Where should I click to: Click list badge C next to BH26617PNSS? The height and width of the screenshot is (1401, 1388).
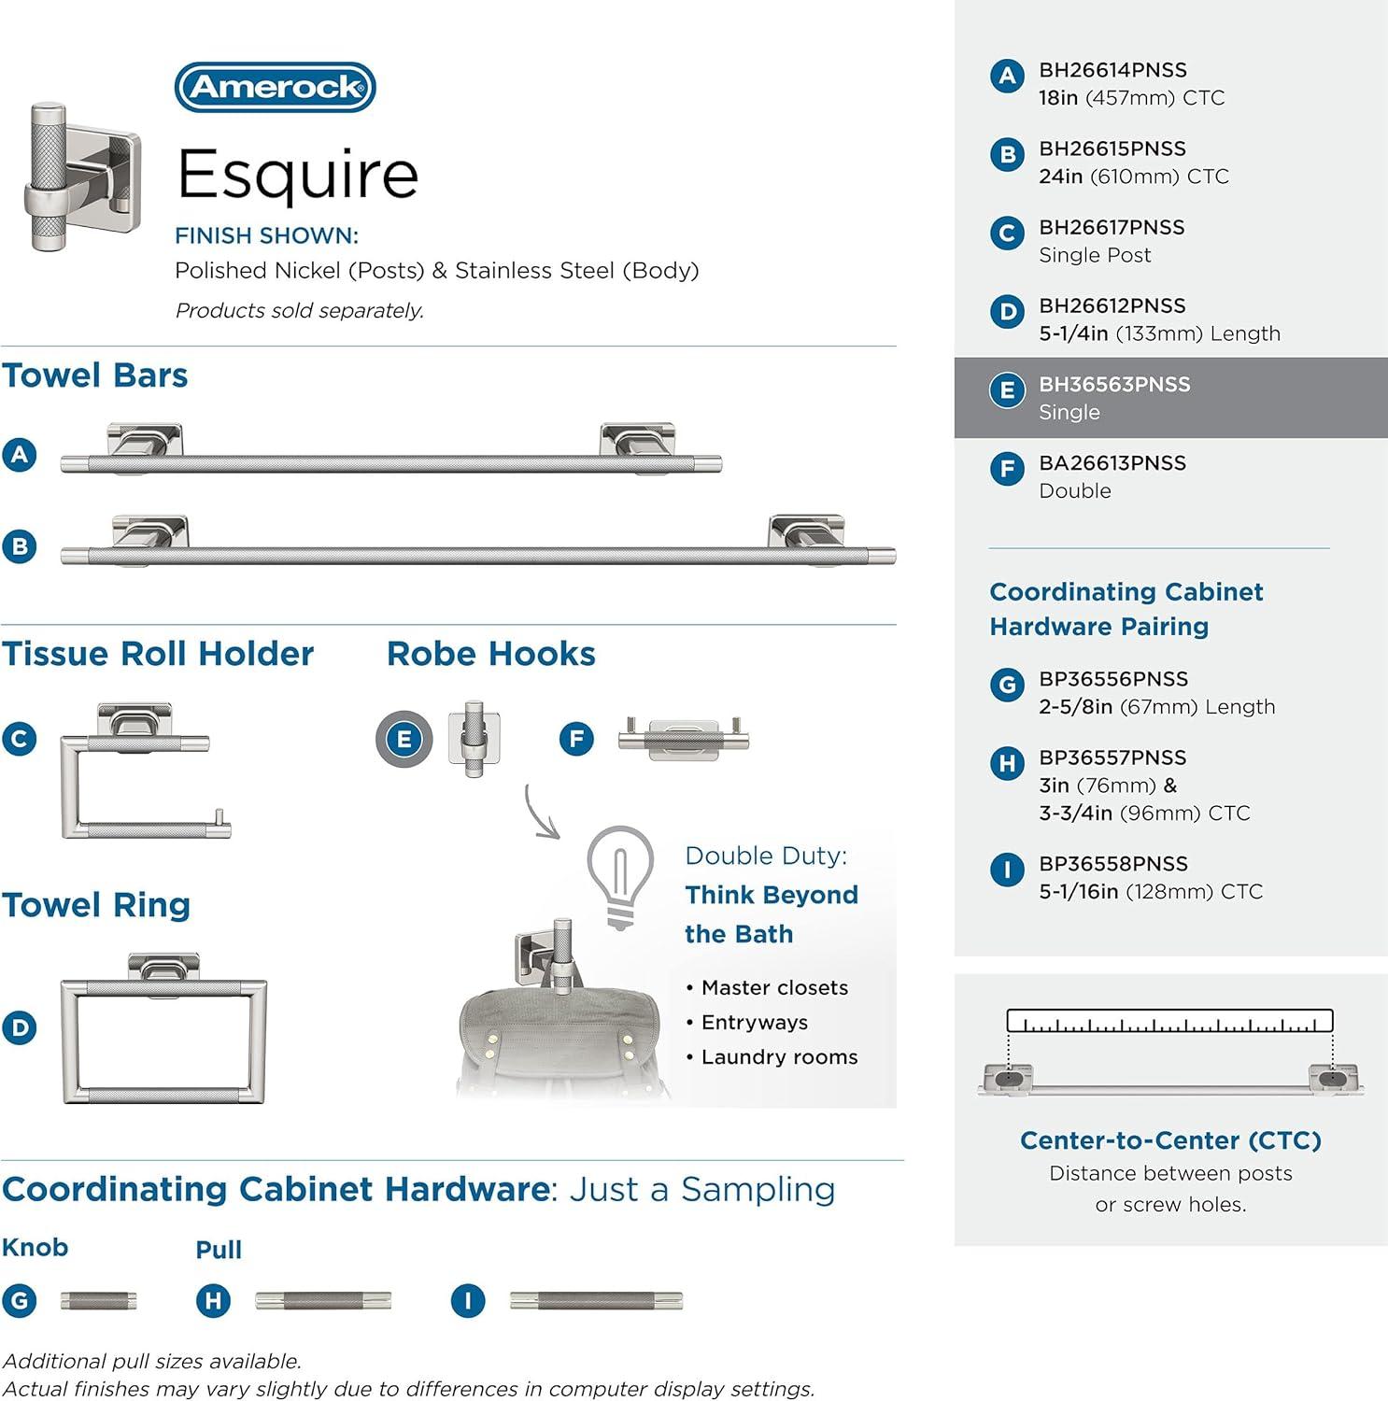pos(1007,233)
